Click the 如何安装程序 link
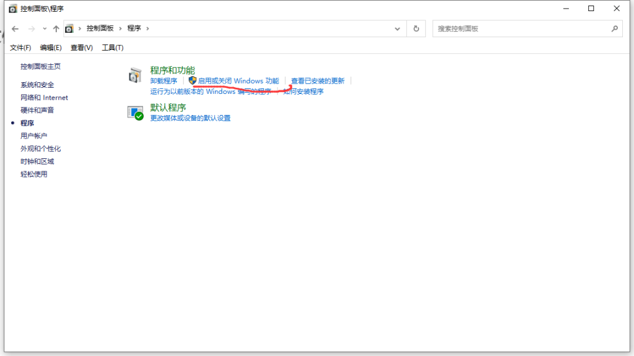 (303, 91)
